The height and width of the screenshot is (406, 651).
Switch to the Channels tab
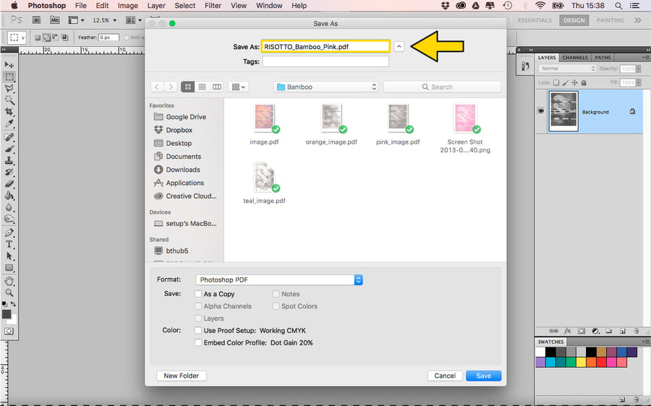575,58
